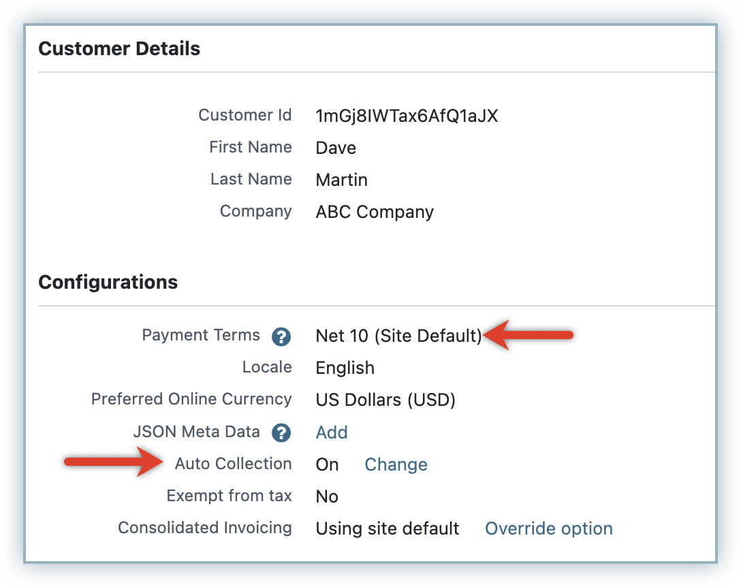The height and width of the screenshot is (587, 741).
Task: Click the Preferred Online Currency label
Action: 191,399
